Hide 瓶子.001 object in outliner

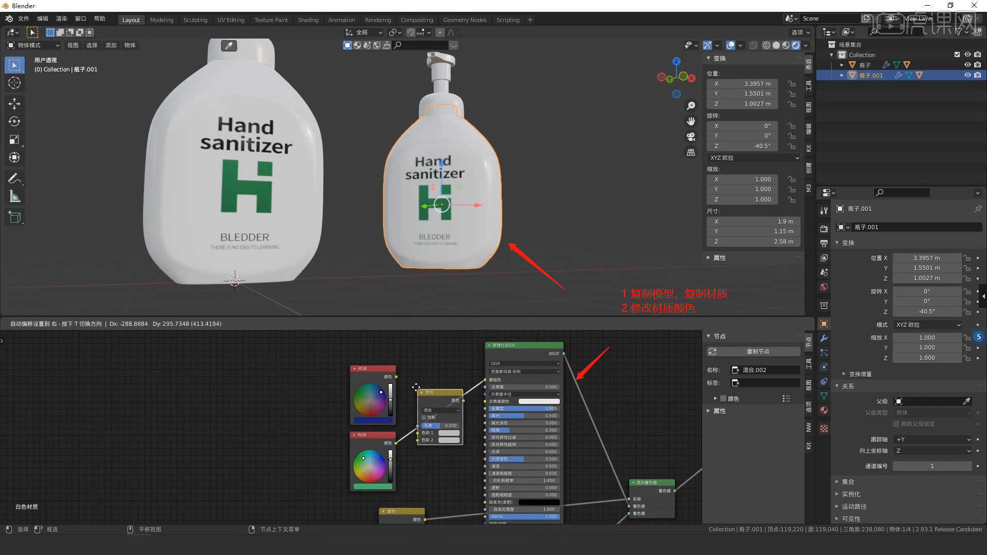(x=967, y=75)
